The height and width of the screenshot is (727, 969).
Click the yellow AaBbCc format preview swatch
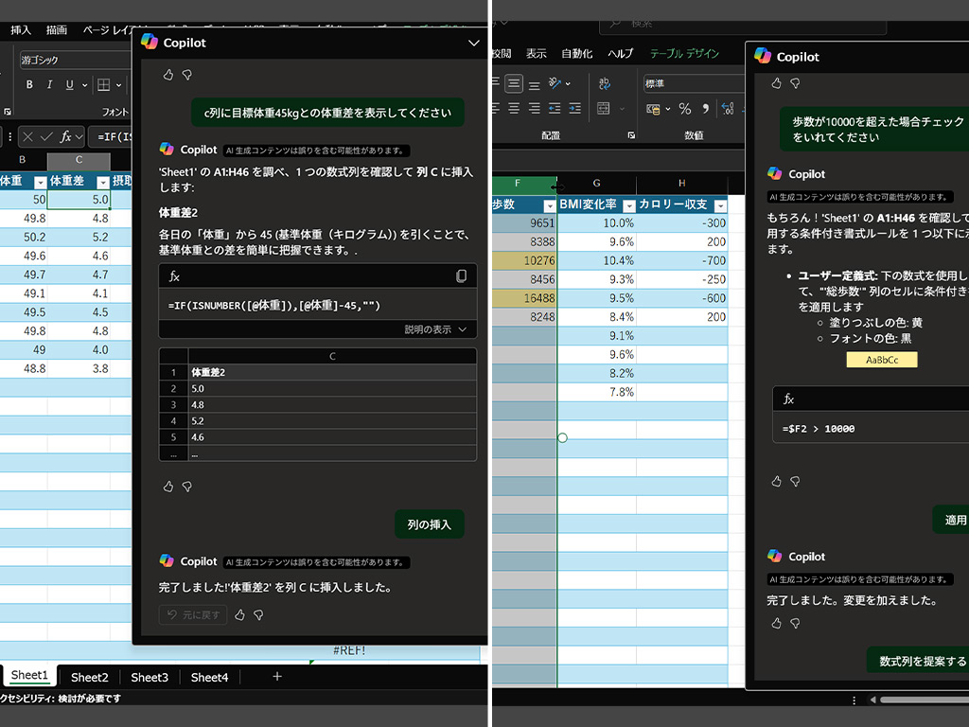point(882,360)
